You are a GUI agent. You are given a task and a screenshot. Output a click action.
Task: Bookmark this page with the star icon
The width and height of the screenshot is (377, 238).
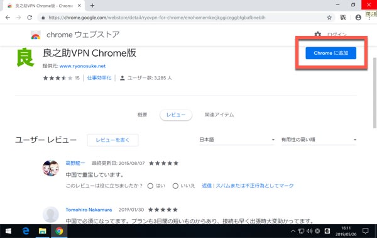[329, 18]
